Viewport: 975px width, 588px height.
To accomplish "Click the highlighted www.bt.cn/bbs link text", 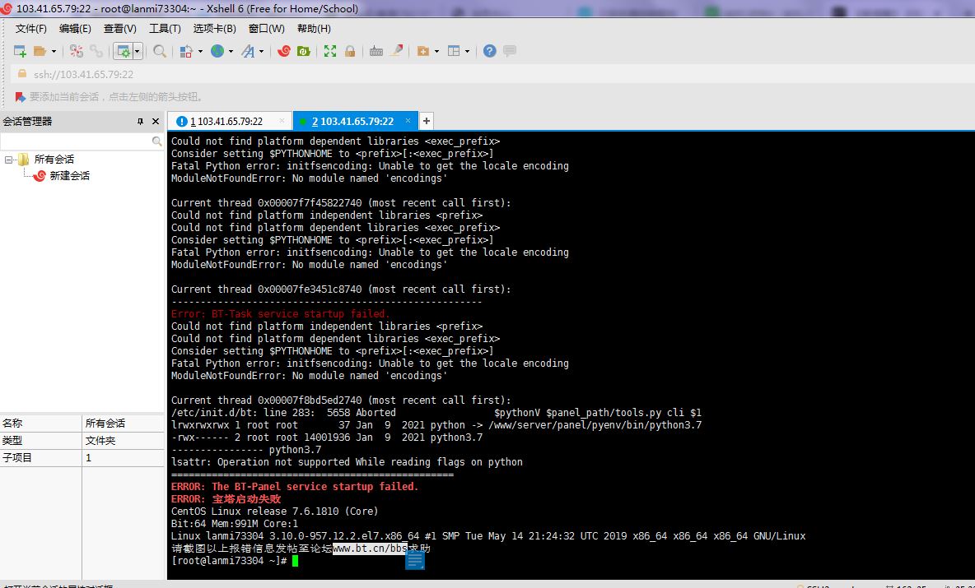I will tap(370, 549).
